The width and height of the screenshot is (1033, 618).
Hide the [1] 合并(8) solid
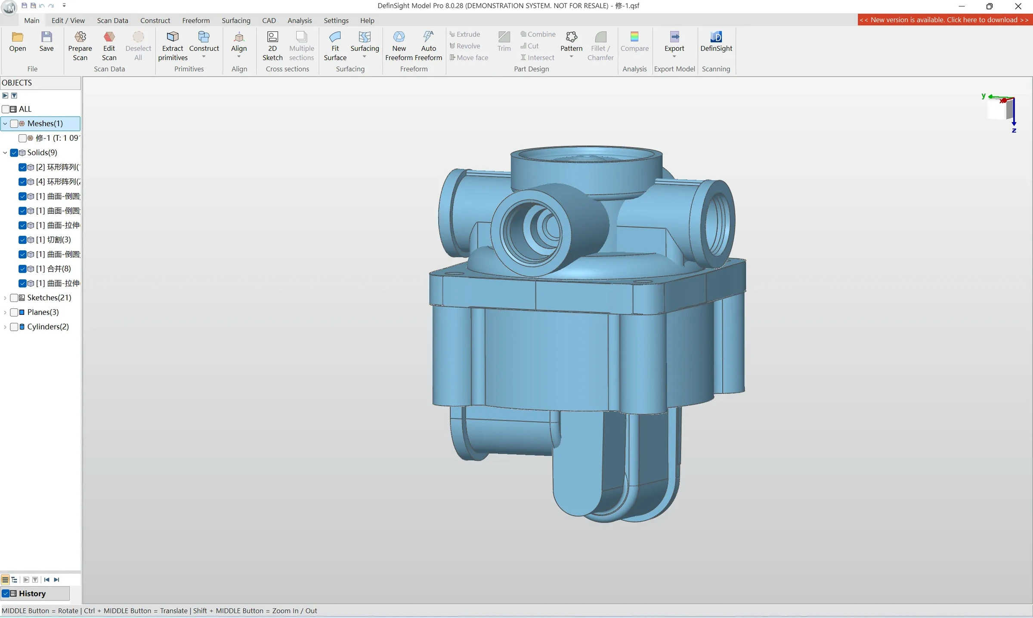coord(23,269)
